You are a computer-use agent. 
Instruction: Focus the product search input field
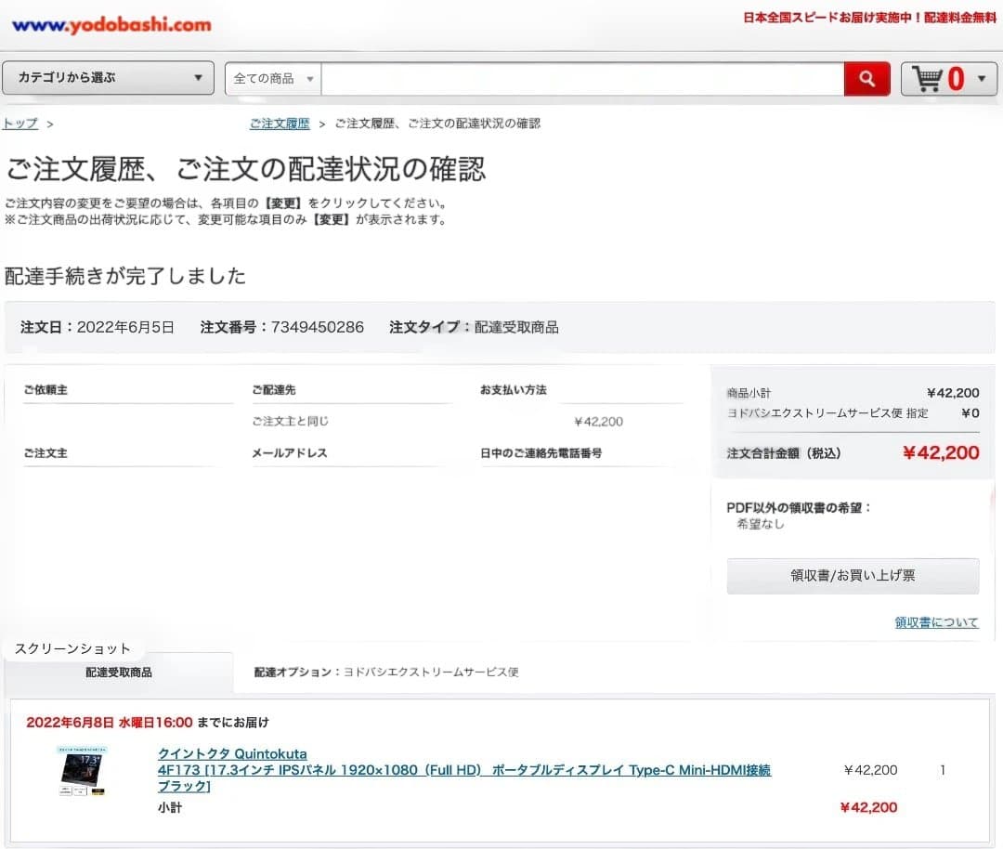coord(582,79)
